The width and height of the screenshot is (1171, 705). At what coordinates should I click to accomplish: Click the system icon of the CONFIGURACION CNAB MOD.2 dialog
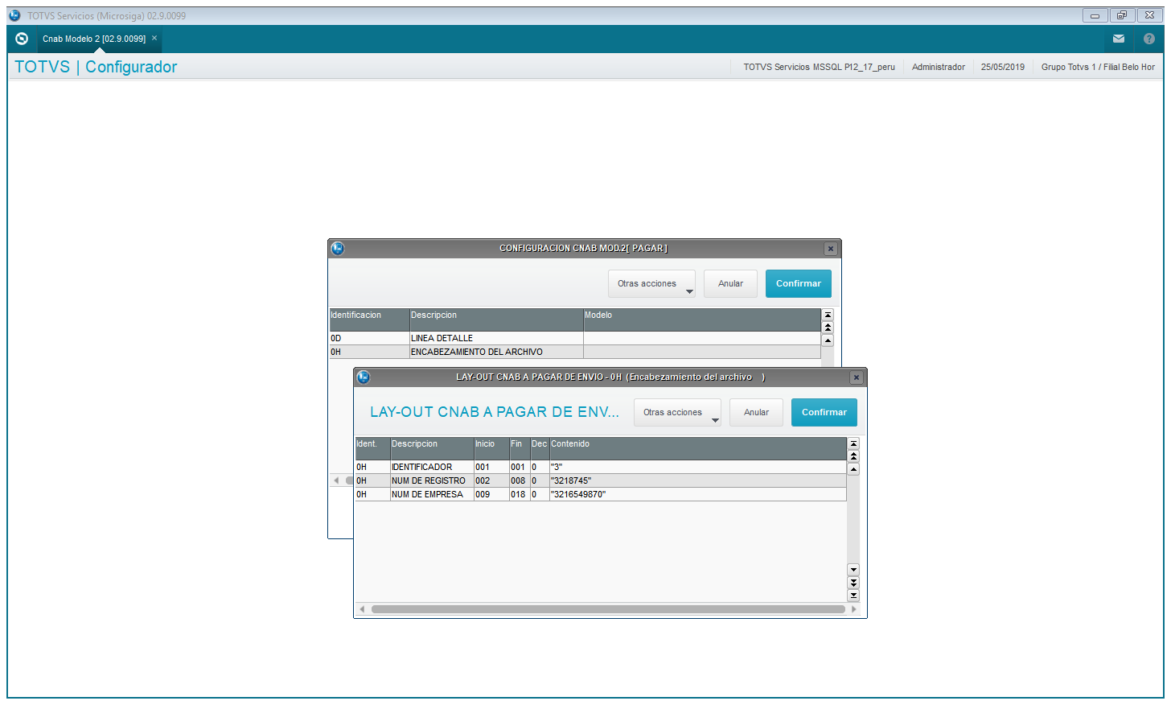(338, 249)
